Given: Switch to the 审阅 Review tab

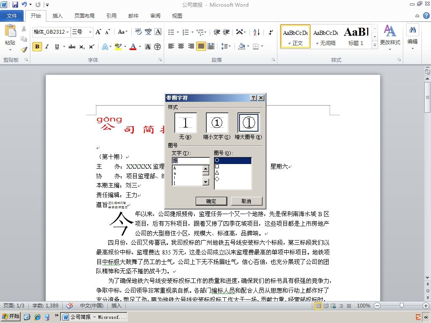Looking at the screenshot, I should pos(155,16).
